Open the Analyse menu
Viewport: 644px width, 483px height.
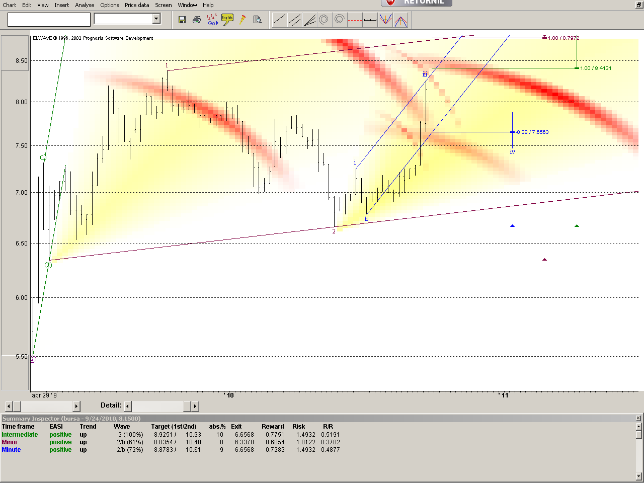(x=85, y=5)
